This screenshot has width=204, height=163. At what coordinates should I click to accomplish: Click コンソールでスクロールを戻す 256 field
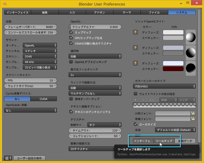30,32
